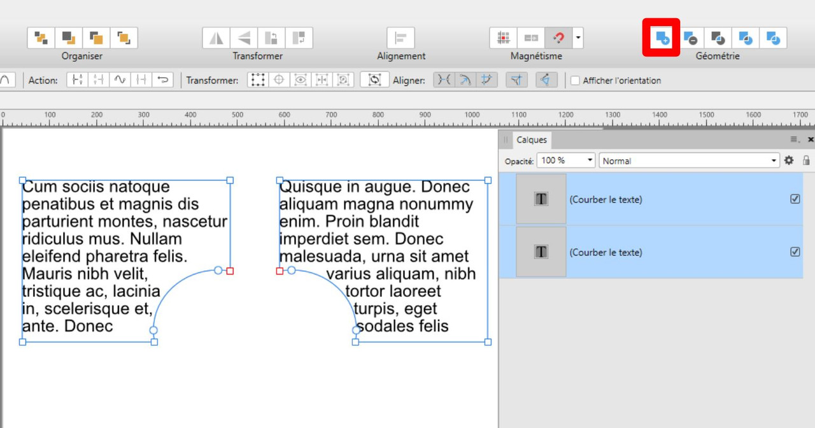Click the layer lock icon

coord(806,160)
